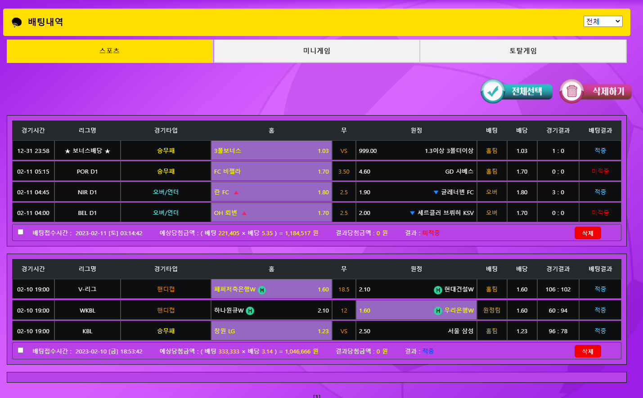Check the box for 2023-02-10 bet slip
This screenshot has height=398, width=643.
(21, 350)
